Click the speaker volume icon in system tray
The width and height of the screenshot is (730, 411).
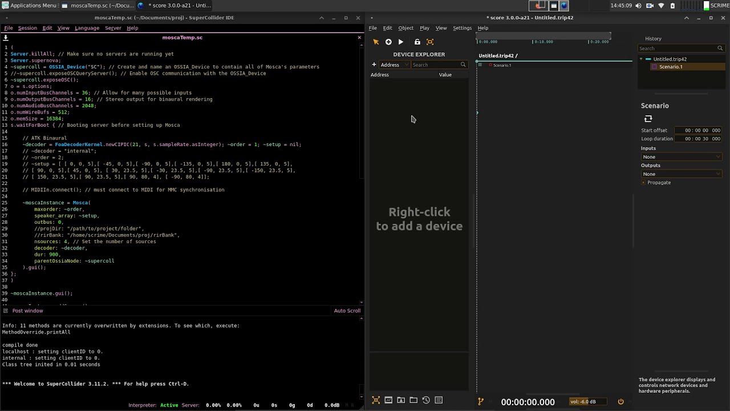click(638, 6)
